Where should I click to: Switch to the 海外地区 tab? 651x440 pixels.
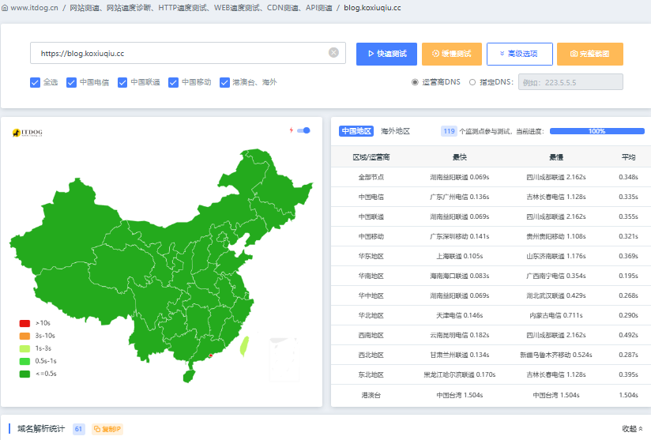pos(395,131)
